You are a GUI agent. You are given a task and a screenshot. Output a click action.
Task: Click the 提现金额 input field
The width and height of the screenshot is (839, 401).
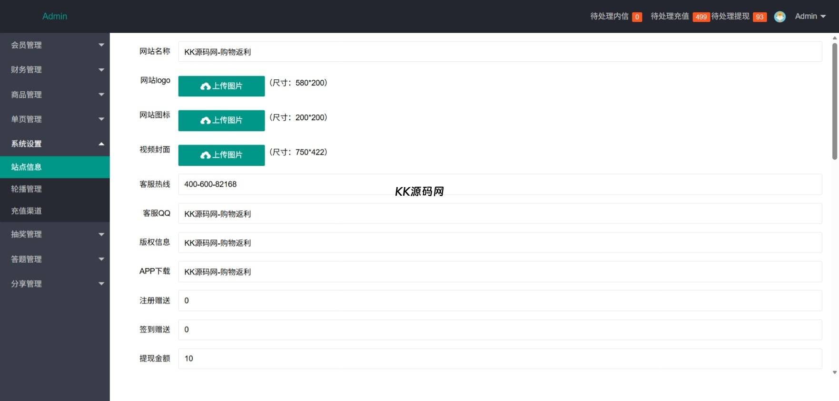(x=500, y=359)
